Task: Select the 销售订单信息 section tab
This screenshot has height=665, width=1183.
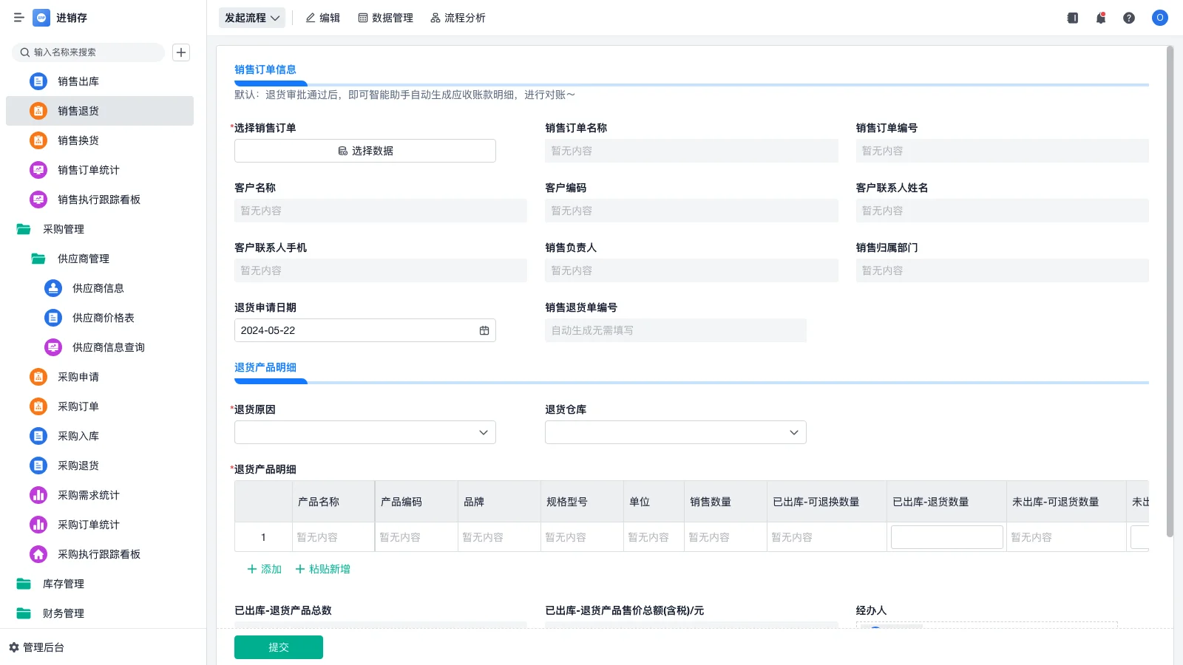Action: (x=265, y=69)
